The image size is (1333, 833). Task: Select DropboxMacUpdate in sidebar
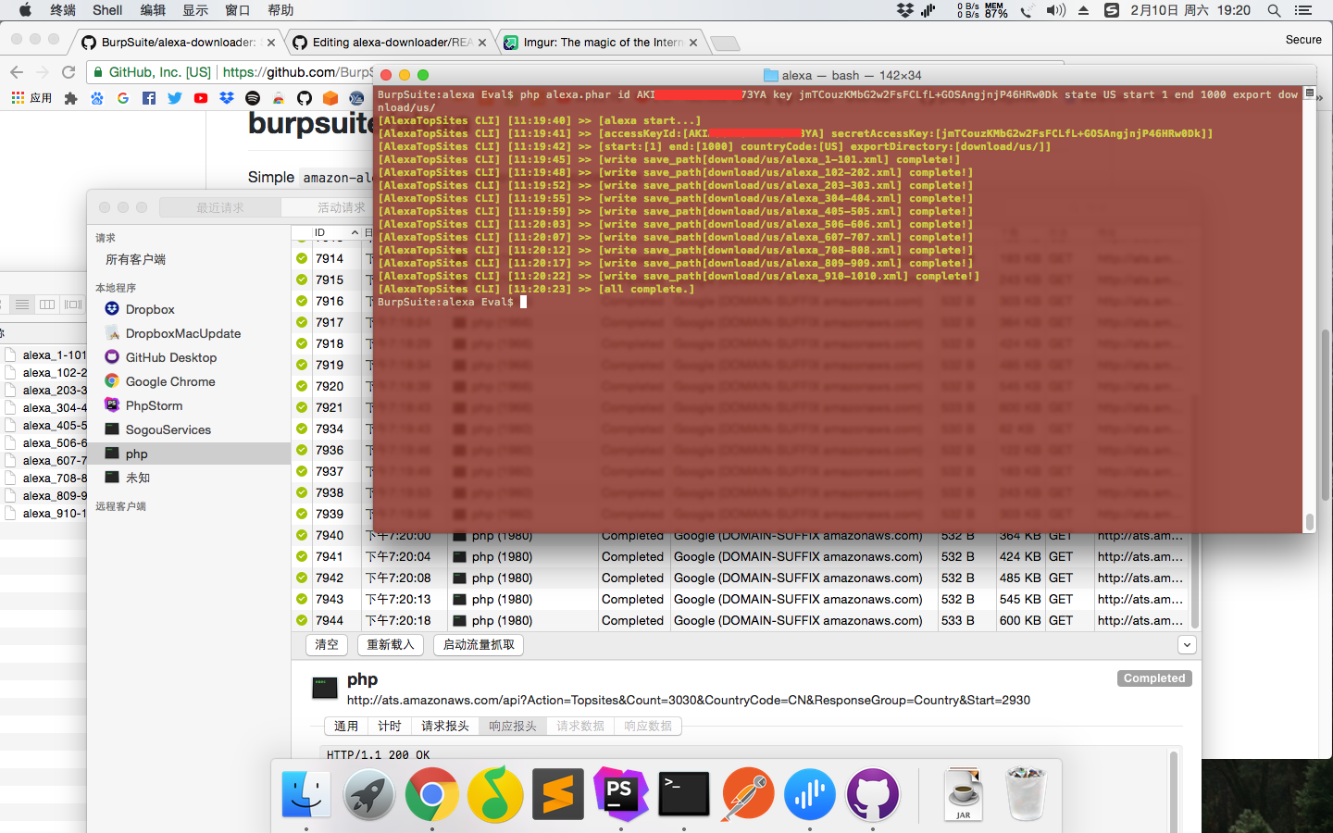189,333
